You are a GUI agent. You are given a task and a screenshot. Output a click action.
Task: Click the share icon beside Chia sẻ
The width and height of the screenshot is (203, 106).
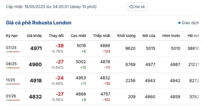click(x=130, y=7)
